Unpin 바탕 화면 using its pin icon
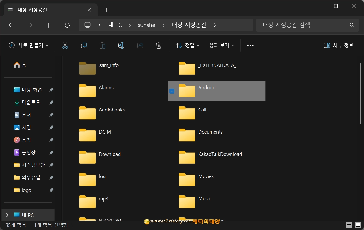 pyautogui.click(x=51, y=90)
